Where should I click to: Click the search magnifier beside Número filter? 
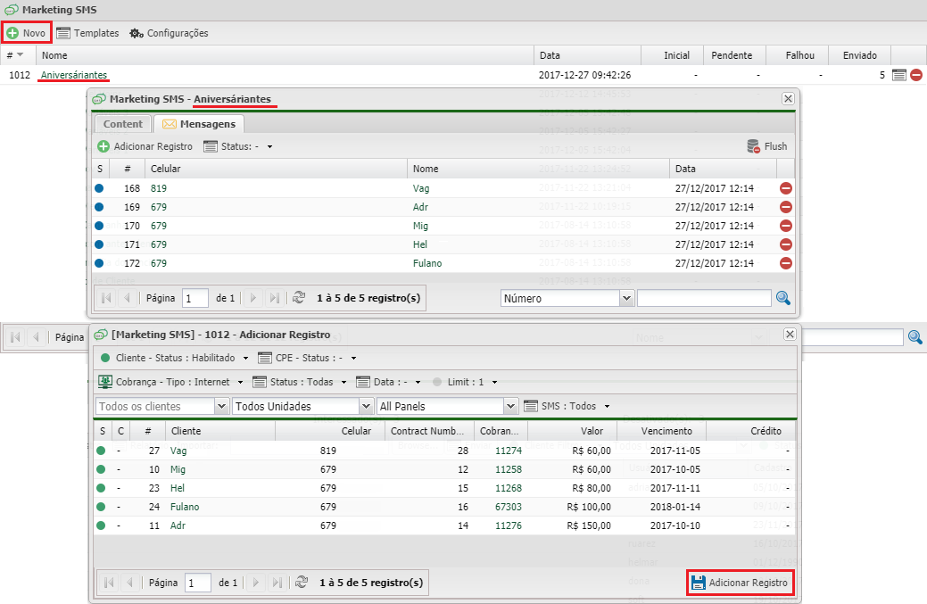click(x=783, y=298)
